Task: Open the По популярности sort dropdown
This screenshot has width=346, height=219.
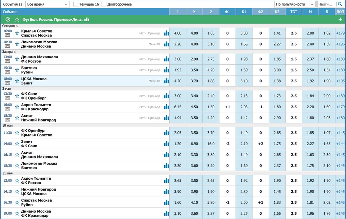Action: pos(295,4)
